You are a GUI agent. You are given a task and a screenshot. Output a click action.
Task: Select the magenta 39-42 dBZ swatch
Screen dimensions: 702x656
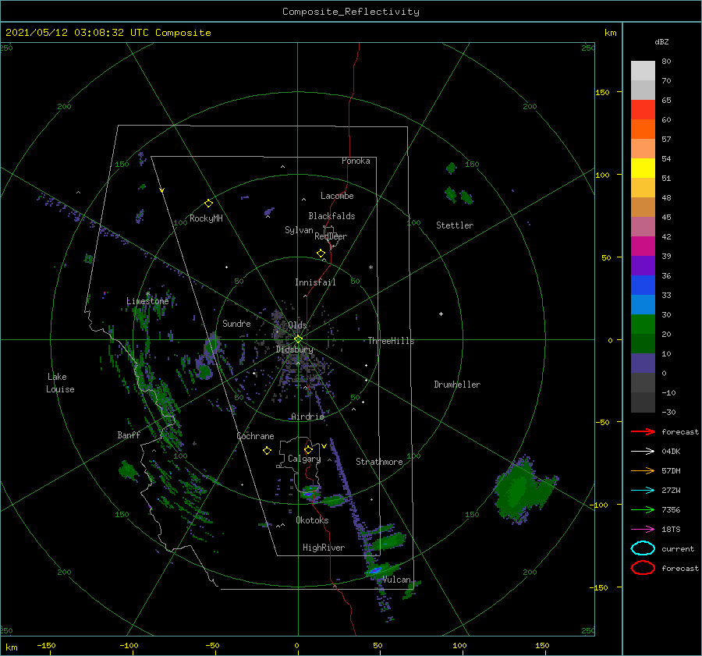pyautogui.click(x=643, y=246)
